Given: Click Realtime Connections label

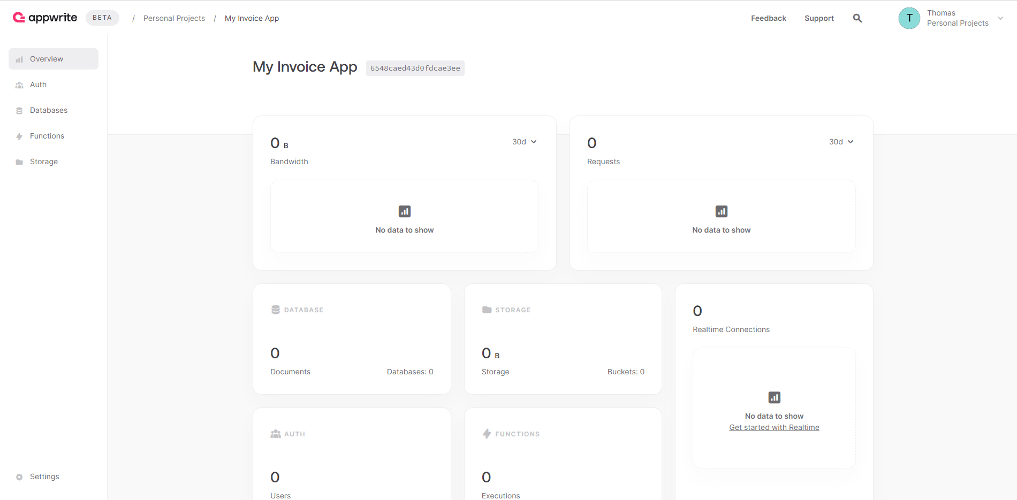Looking at the screenshot, I should click(x=731, y=329).
